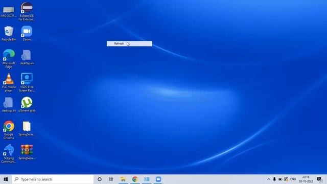Image resolution: width=327 pixels, height=184 pixels.
Task: Show hidden system tray icons
Action: [269, 179]
